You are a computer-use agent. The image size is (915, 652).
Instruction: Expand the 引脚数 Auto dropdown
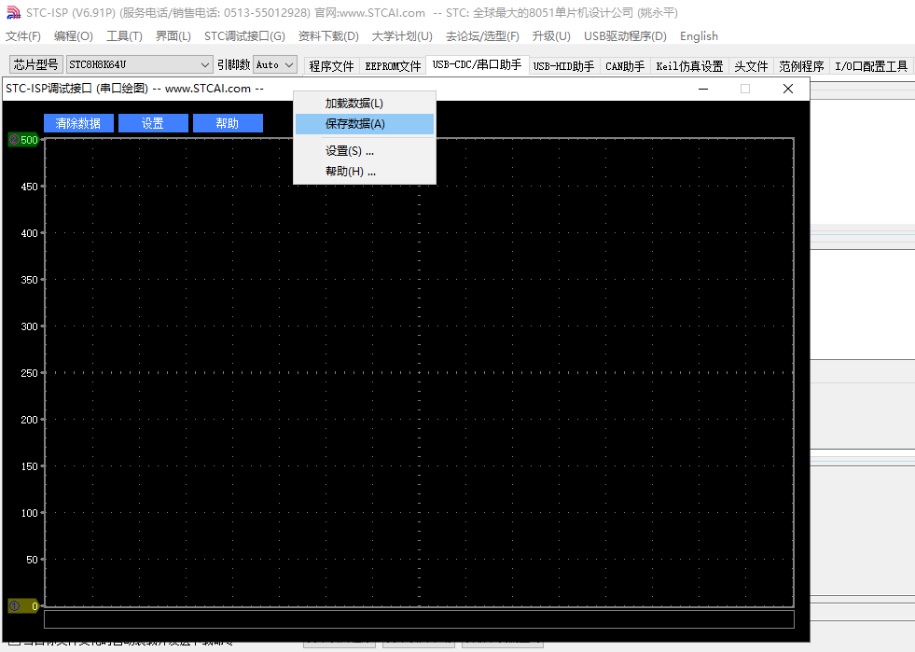click(x=288, y=64)
